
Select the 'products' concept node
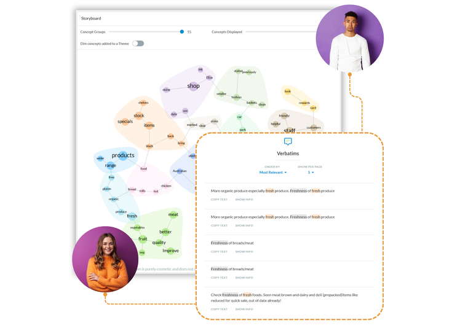123,155
